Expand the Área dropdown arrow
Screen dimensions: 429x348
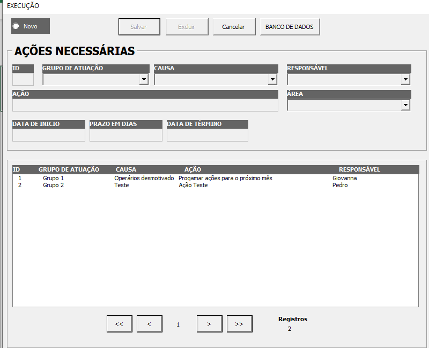[x=405, y=105]
